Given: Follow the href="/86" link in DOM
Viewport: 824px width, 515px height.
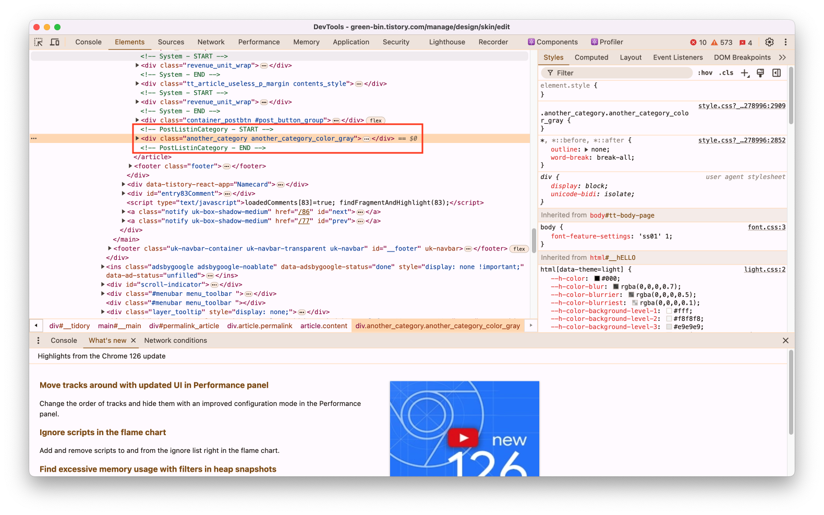Looking at the screenshot, I should [304, 212].
